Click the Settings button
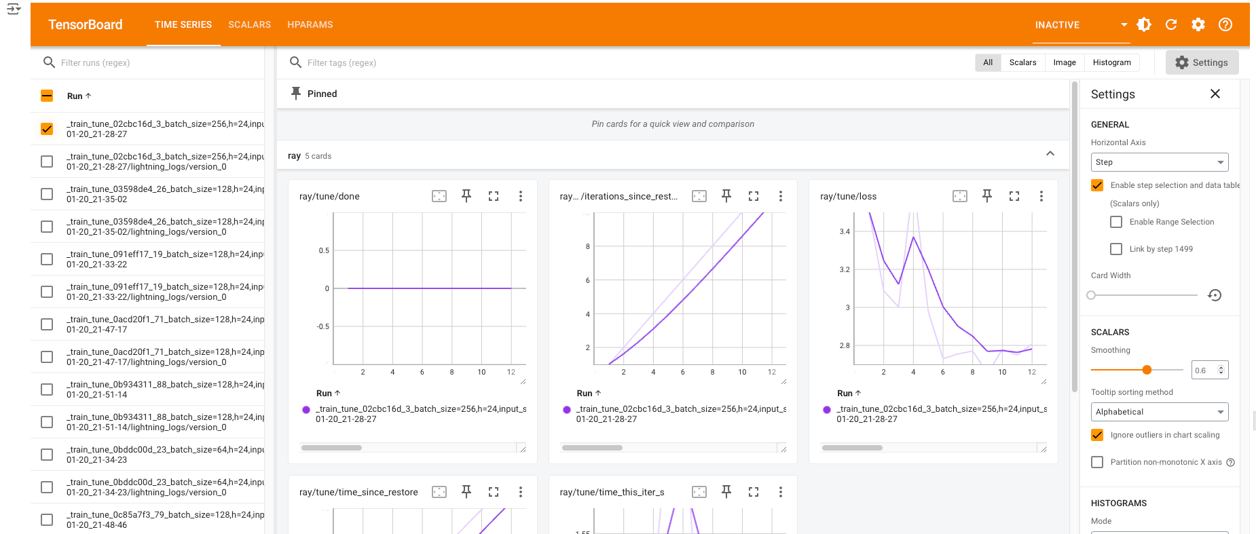Viewport: 1256px width, 534px height. [1202, 62]
